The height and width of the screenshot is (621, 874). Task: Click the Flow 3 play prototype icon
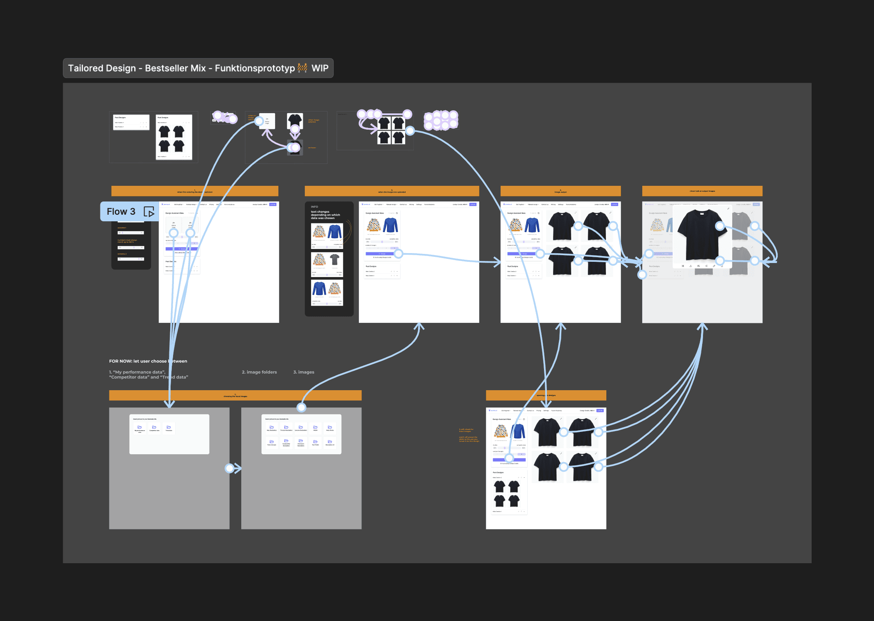149,212
